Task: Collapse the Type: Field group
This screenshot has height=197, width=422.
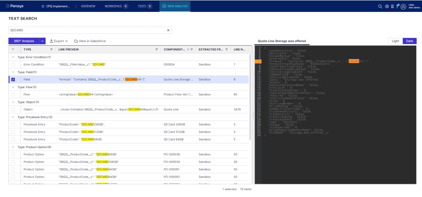Action: pyautogui.click(x=13, y=72)
